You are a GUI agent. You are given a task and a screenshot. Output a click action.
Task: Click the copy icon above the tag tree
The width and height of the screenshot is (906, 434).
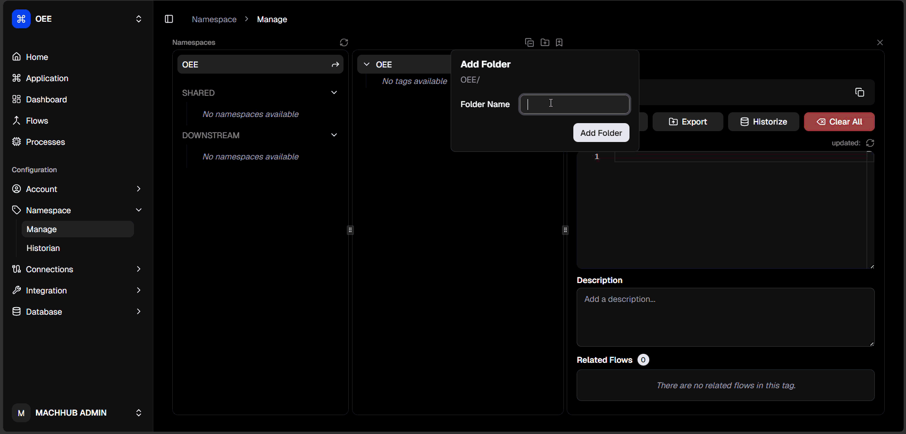[x=529, y=42]
